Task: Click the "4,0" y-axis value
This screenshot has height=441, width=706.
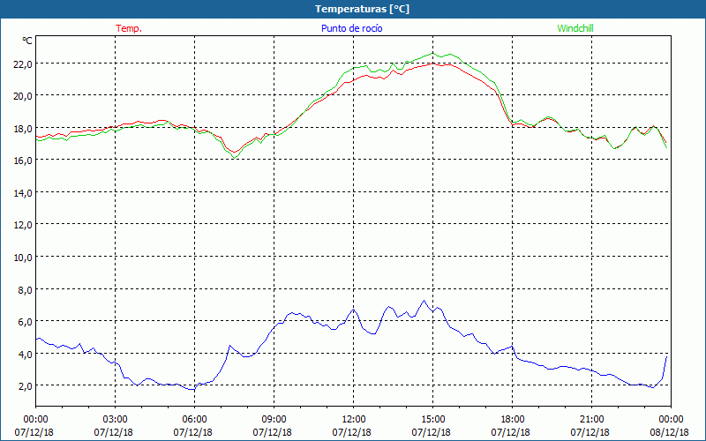Action: 25,354
